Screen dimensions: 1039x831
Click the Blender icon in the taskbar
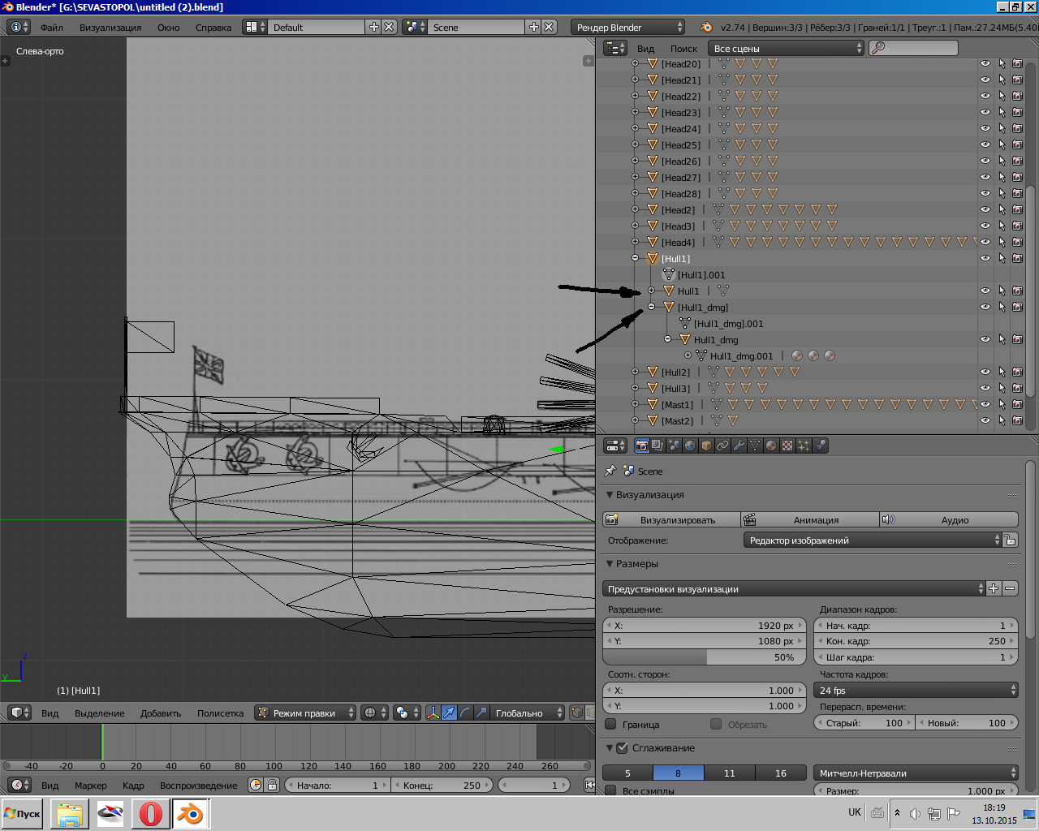pos(191,813)
